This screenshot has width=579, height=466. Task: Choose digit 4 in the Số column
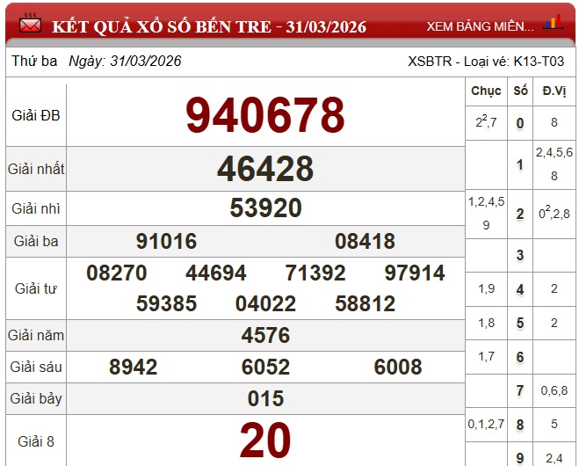(520, 289)
